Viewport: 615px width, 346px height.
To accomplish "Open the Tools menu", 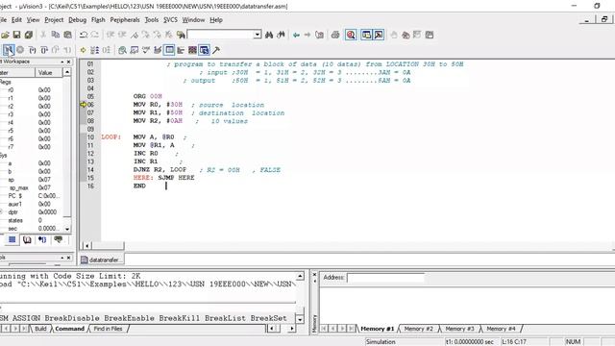I will point(152,19).
